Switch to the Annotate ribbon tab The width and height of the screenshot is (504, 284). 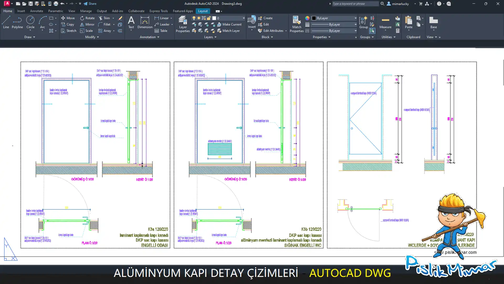click(x=36, y=11)
